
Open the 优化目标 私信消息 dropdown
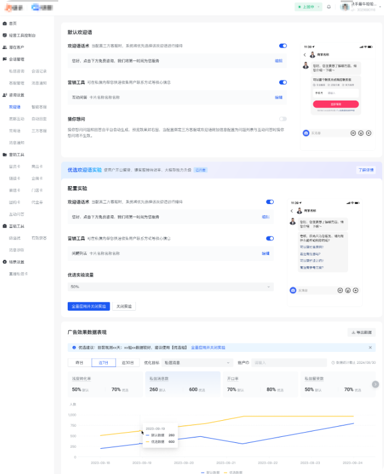197,363
